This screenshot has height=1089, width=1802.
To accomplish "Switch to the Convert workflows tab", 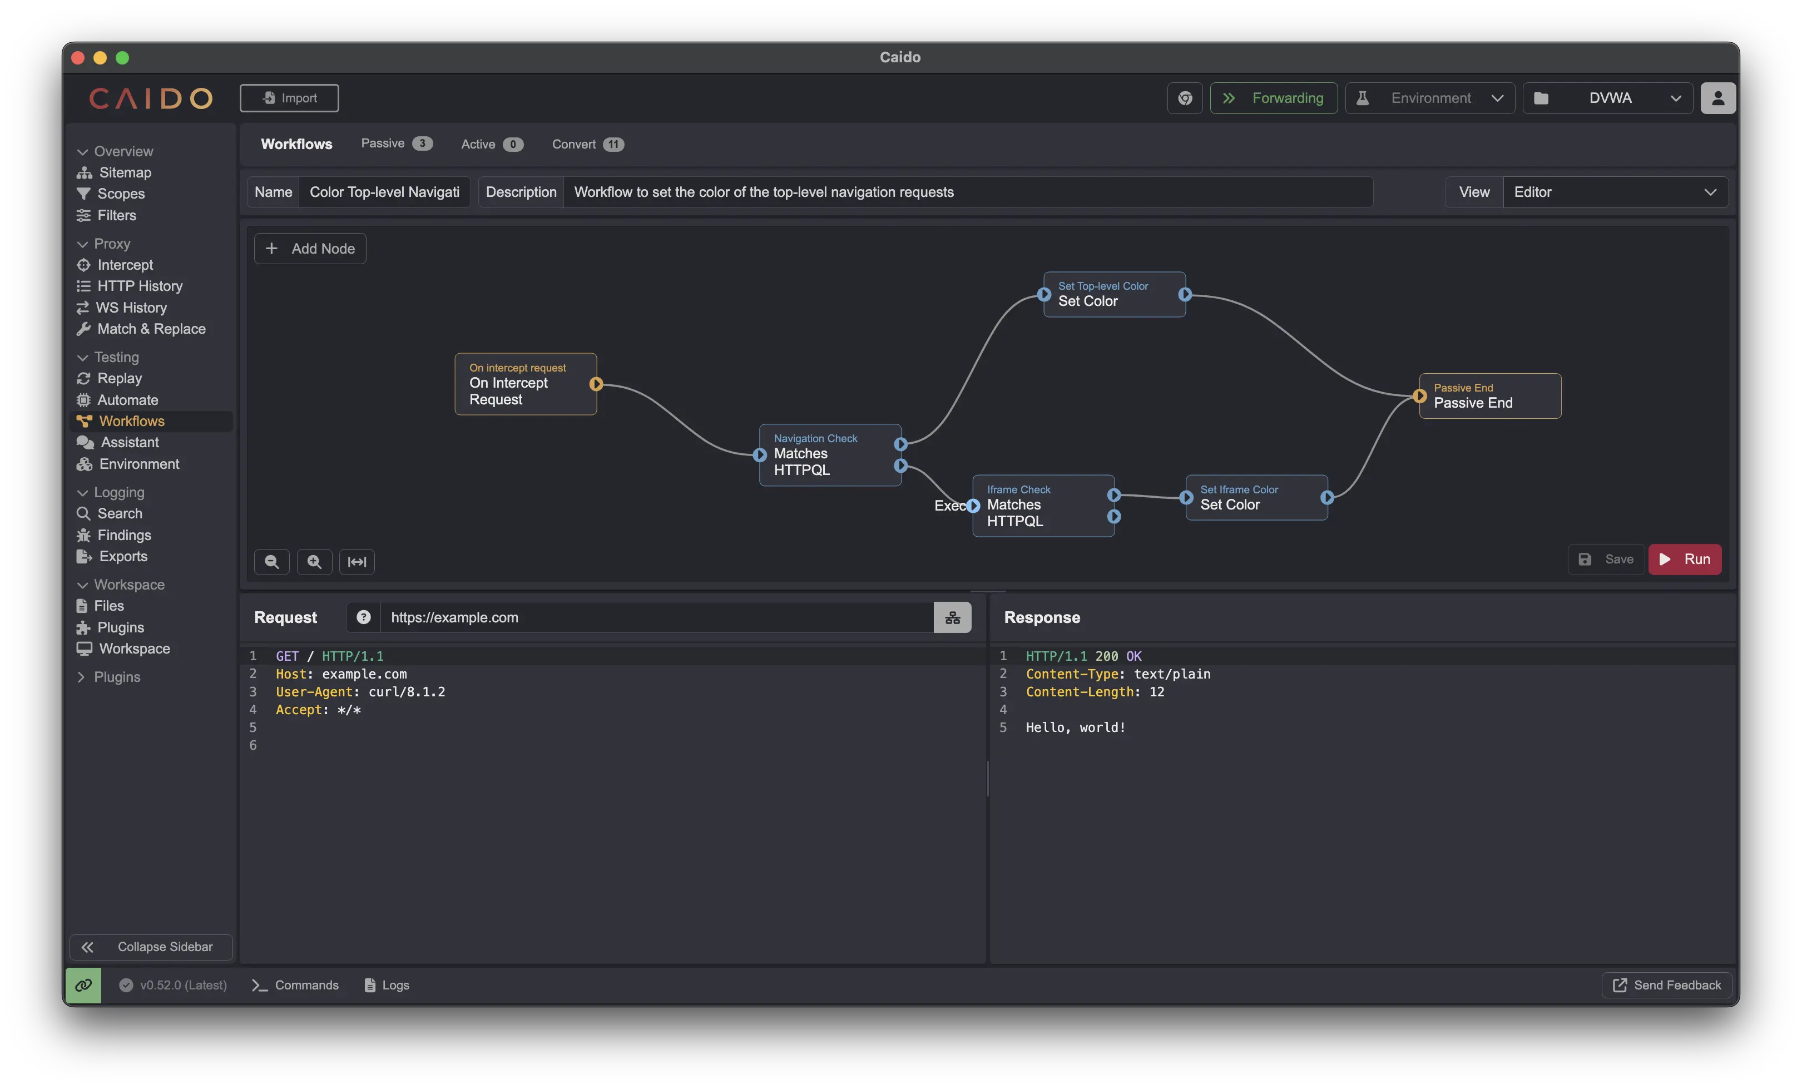I will tap(587, 144).
